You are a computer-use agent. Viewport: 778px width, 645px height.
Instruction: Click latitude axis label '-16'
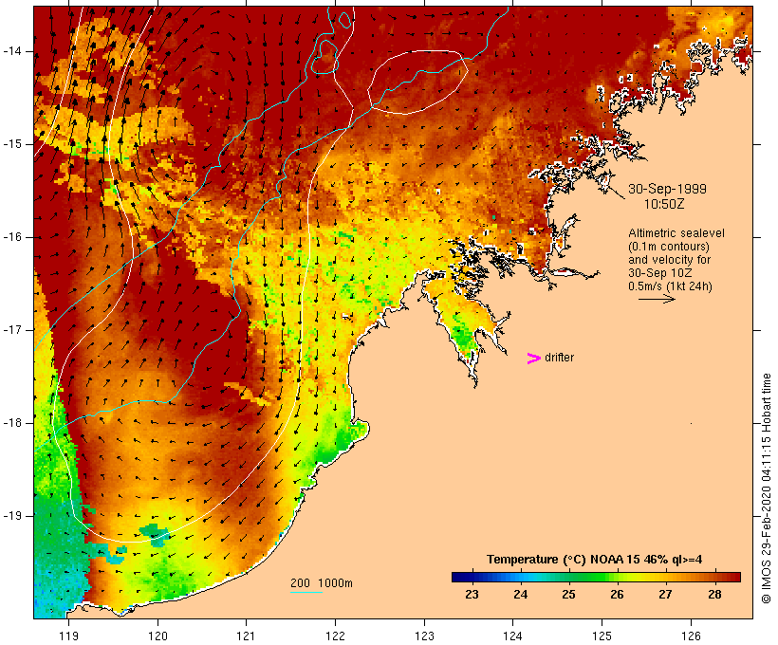pos(12,237)
